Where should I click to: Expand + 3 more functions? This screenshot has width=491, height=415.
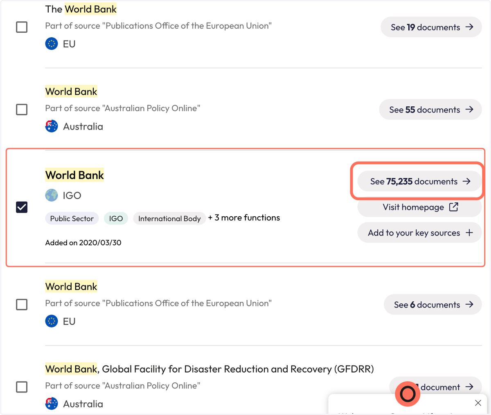(244, 218)
